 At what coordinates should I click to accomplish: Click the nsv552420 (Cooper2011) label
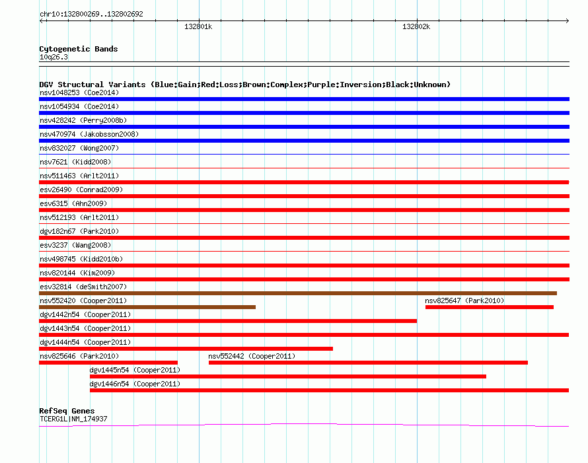(83, 301)
